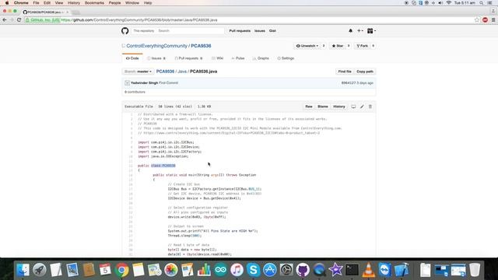
Task: Open Spotlight search magnifier in menu bar
Action: (x=482, y=3)
